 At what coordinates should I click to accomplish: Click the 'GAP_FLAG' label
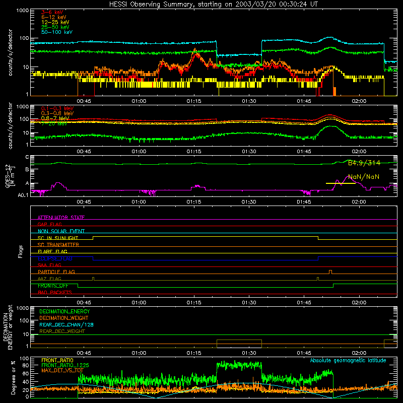(x=49, y=224)
